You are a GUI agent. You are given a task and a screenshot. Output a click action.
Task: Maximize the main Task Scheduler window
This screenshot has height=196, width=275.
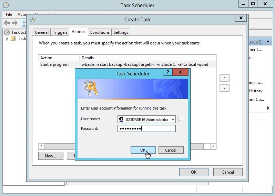[x=253, y=4]
